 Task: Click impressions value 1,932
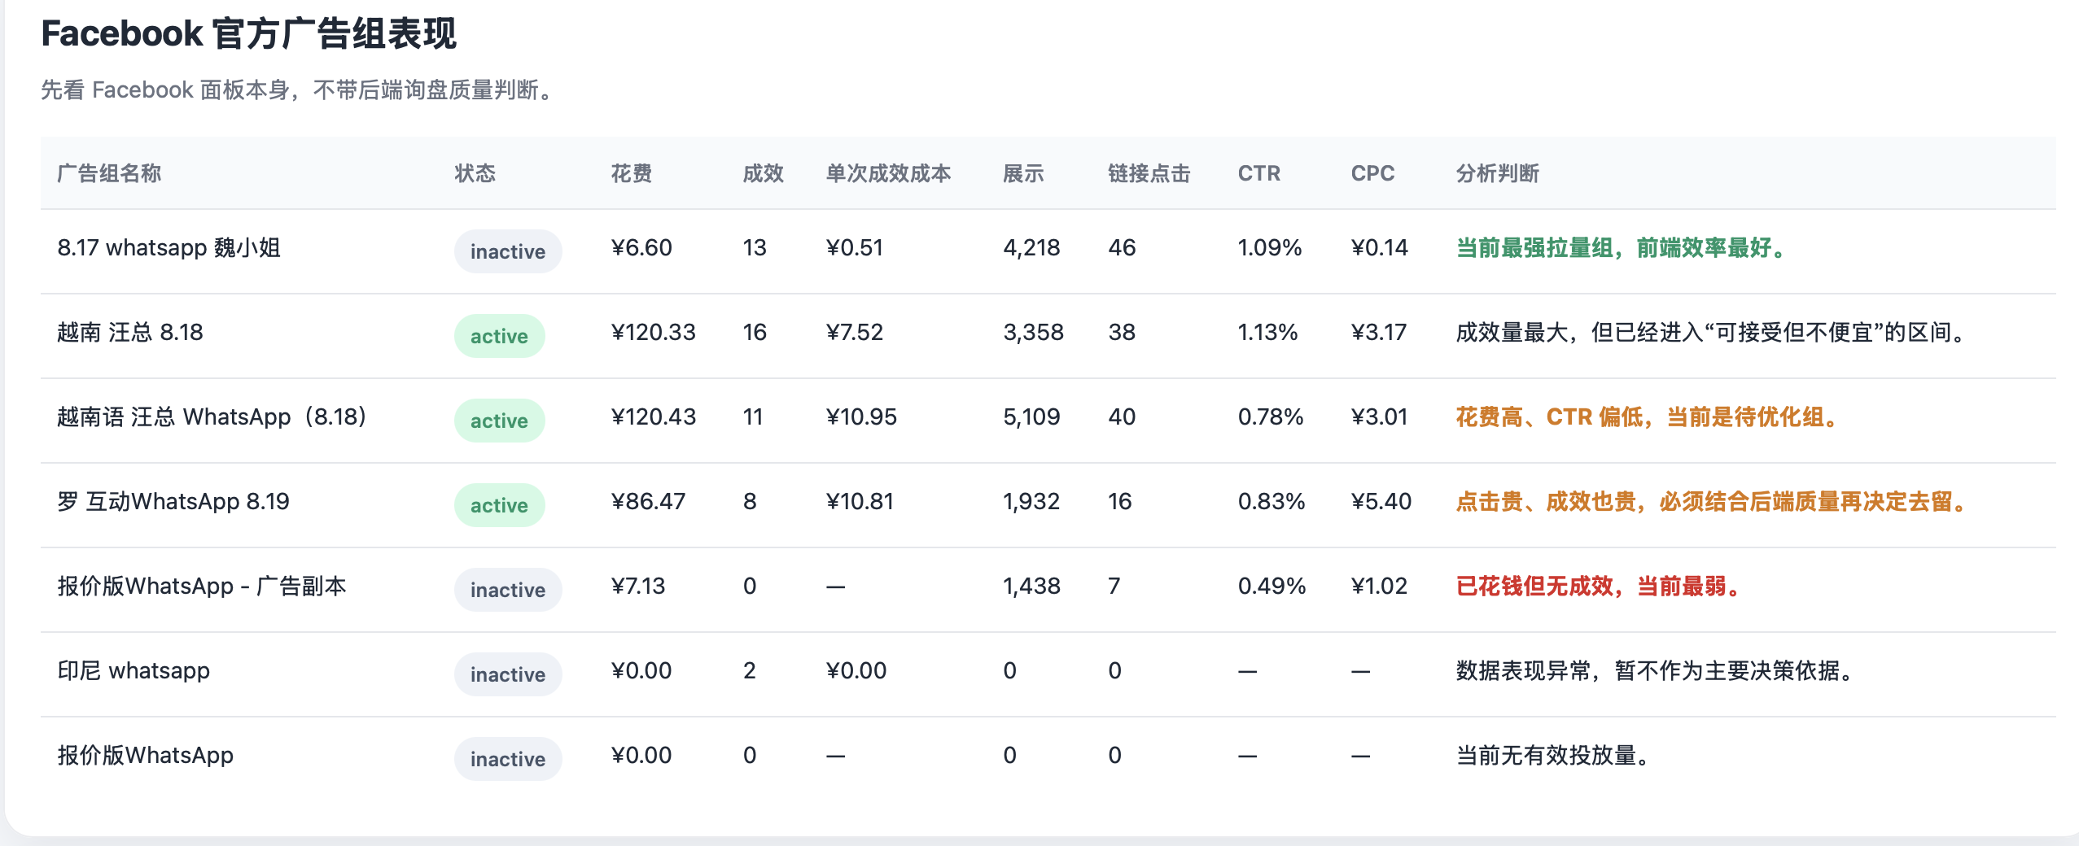click(x=1031, y=501)
